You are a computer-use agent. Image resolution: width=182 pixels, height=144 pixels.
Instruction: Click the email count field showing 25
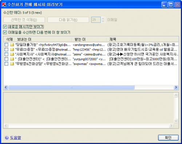[96, 20]
